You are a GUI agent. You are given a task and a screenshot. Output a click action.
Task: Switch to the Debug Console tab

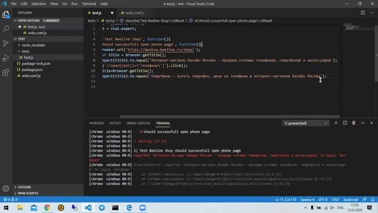pos(138,123)
